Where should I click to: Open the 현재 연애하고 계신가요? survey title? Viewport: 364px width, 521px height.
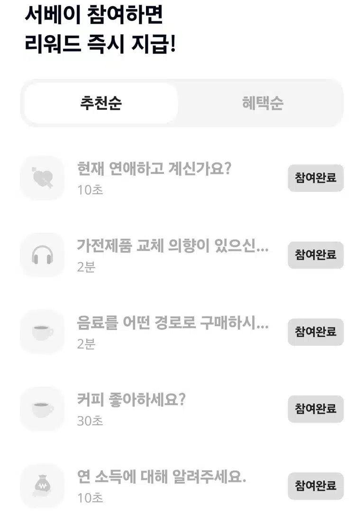(154, 169)
